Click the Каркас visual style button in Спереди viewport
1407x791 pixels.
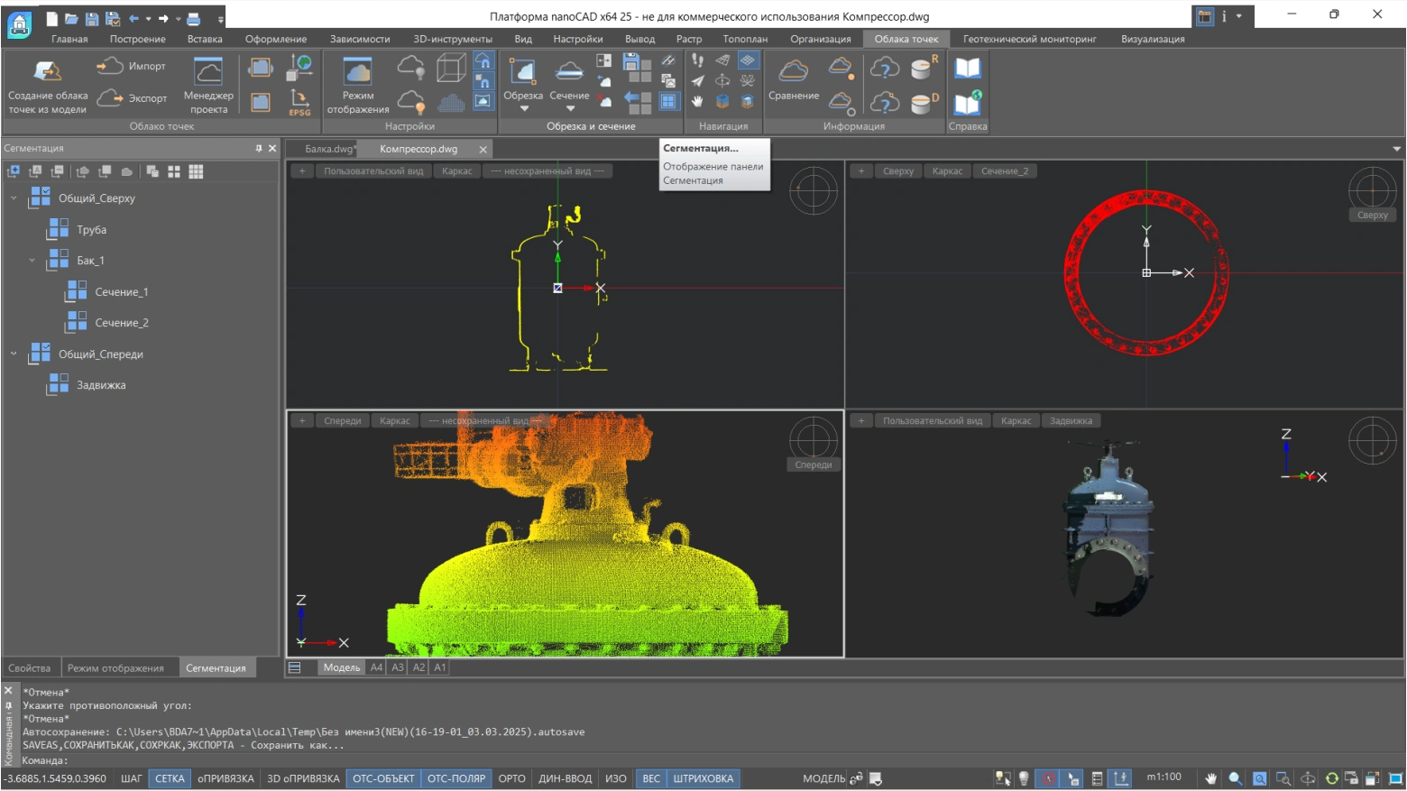pos(394,421)
